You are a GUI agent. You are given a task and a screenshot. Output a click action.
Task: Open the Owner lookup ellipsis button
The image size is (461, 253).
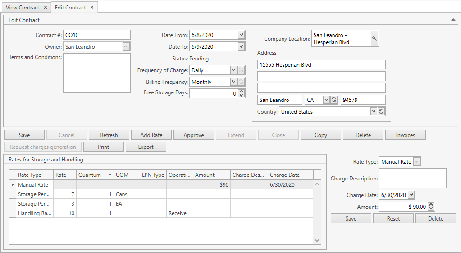pos(126,46)
